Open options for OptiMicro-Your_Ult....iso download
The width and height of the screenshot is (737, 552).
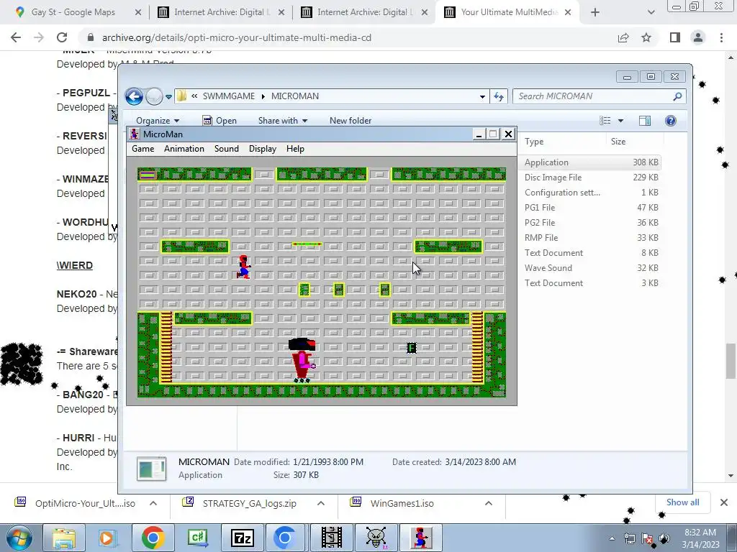tap(153, 504)
